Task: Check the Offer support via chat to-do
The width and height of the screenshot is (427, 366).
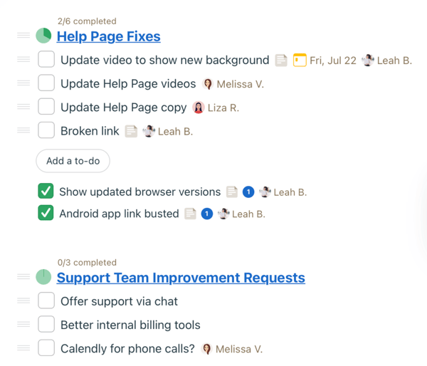Action: tap(46, 300)
